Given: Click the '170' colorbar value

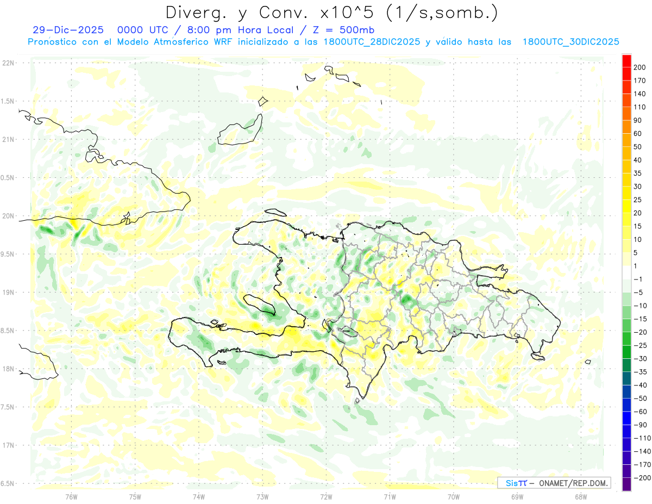Looking at the screenshot, I should (x=640, y=80).
